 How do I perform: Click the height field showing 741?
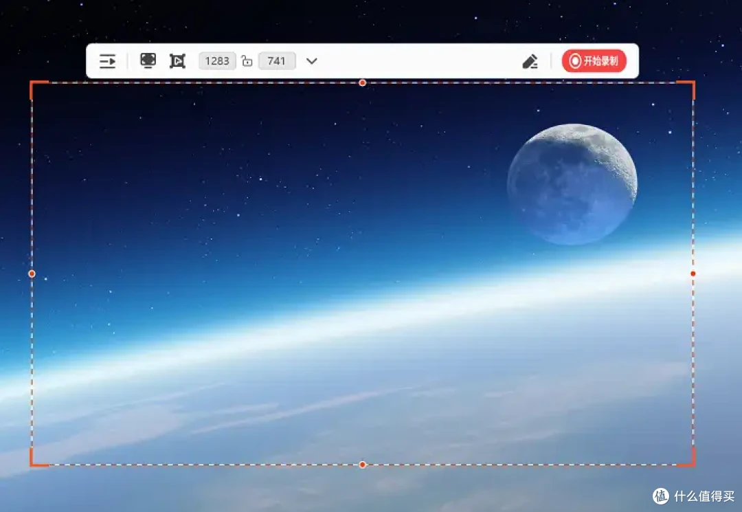coord(277,61)
